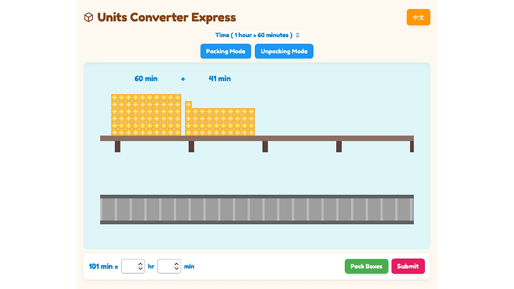Image resolution: width=514 pixels, height=289 pixels.
Task: Open the Time unit conversion dropdown
Action: pos(257,35)
